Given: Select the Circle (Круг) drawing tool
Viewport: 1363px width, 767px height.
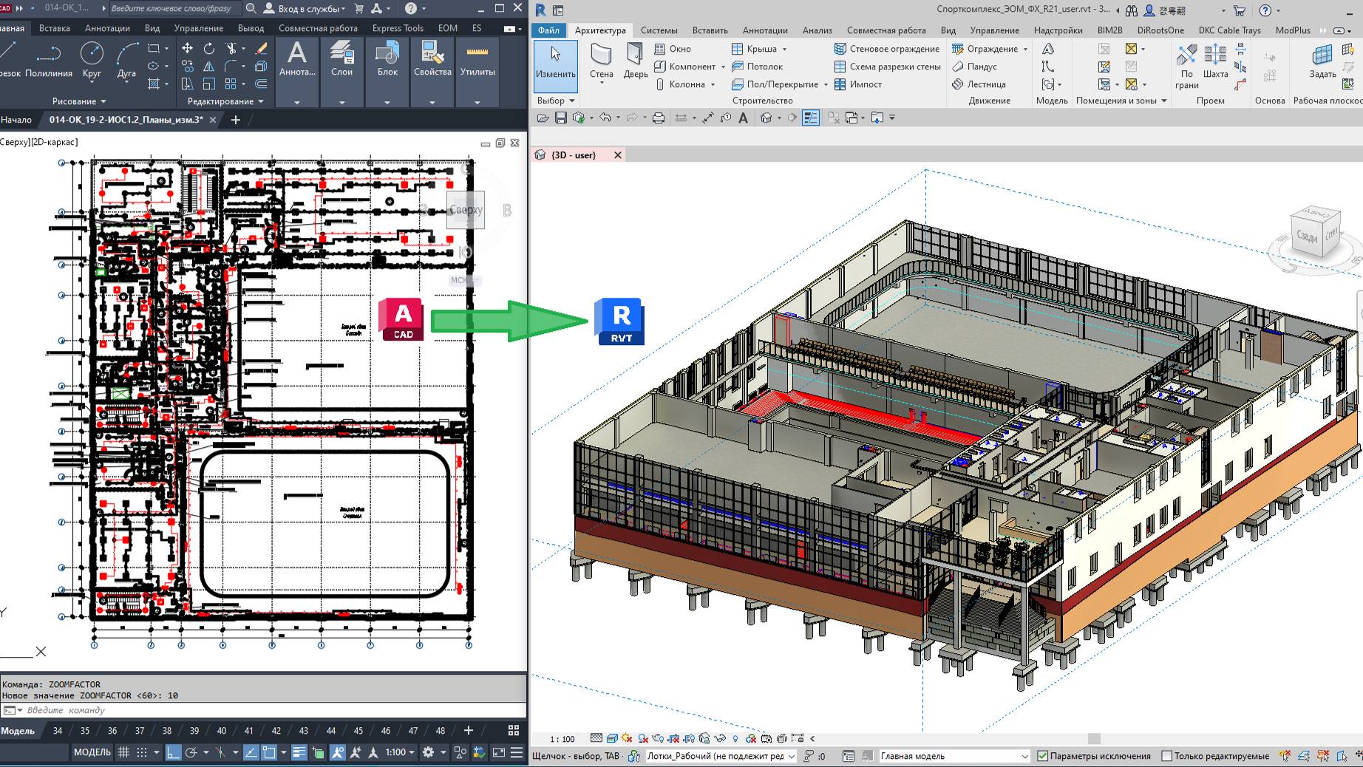Looking at the screenshot, I should click(91, 59).
